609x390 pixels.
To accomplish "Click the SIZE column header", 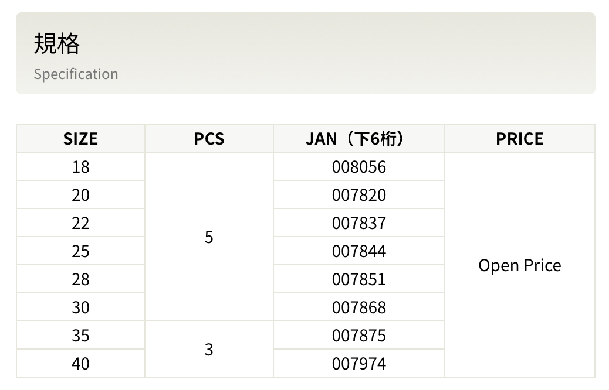I will point(80,139).
